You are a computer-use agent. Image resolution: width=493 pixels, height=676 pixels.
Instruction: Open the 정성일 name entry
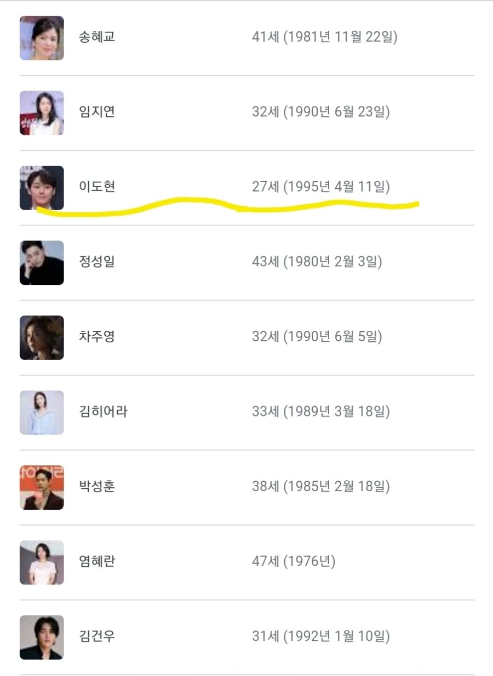[x=97, y=262]
